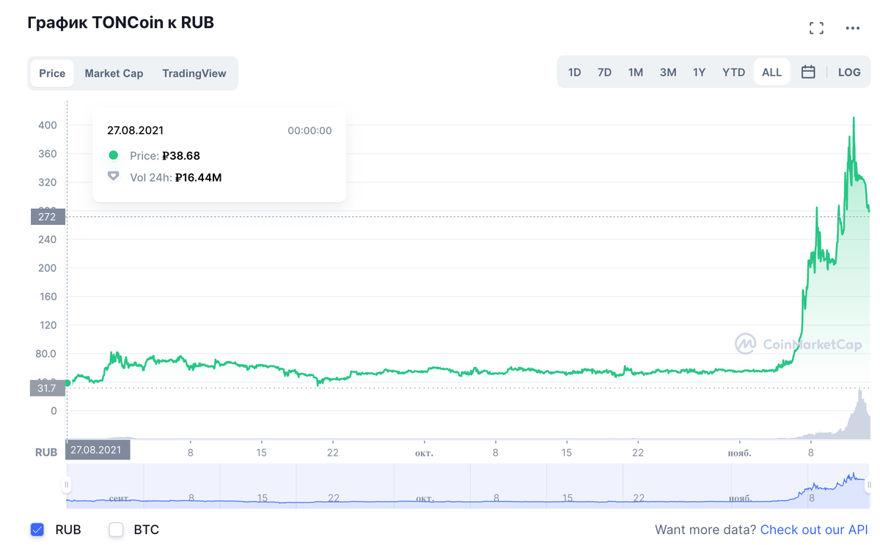The width and height of the screenshot is (880, 545).
Task: Open the TradingView tab
Action: tap(194, 73)
